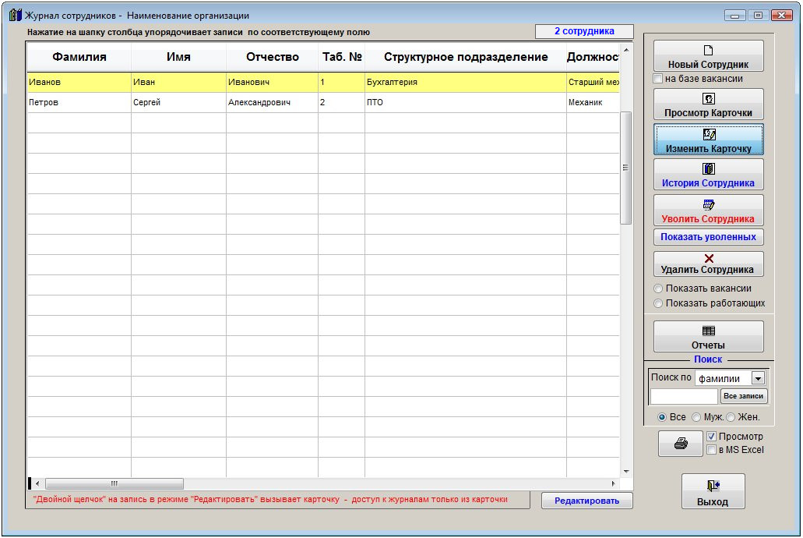The height and width of the screenshot is (538, 803).
Task: Sort by 'Структурное подразделение' column header
Action: pos(466,57)
